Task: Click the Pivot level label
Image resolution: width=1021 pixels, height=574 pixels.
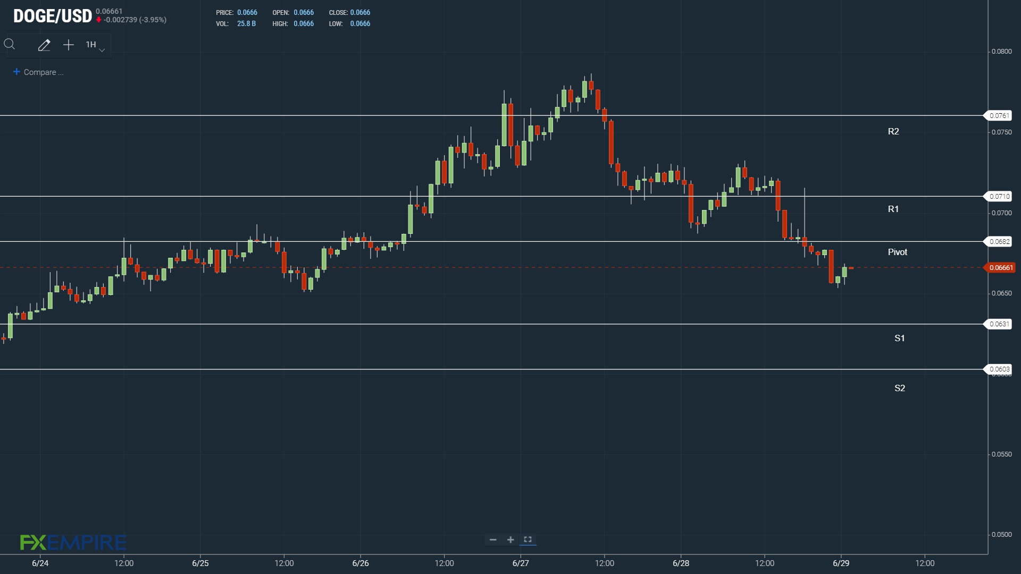Action: click(x=898, y=252)
